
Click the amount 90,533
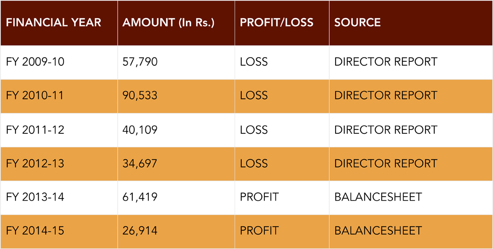click(x=140, y=95)
